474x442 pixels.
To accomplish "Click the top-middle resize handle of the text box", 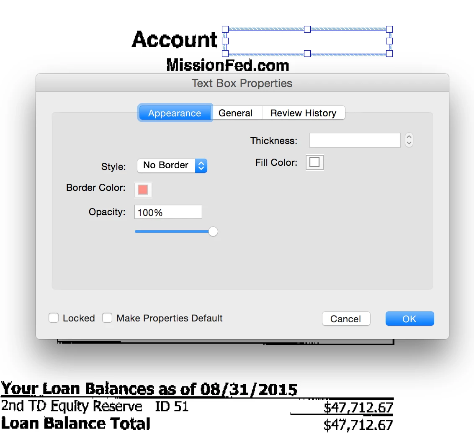I will [307, 29].
